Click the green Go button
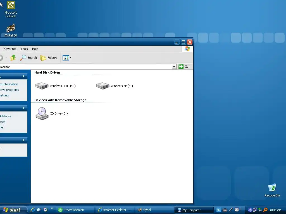 pyautogui.click(x=183, y=67)
